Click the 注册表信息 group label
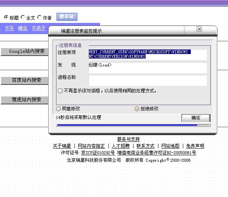This screenshot has height=197, width=228. tap(70, 45)
